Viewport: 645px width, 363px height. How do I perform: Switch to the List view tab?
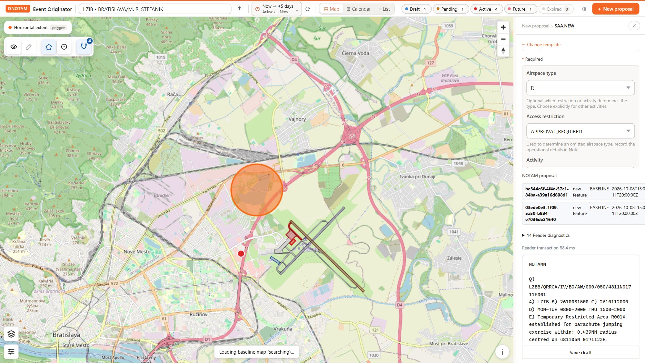384,9
